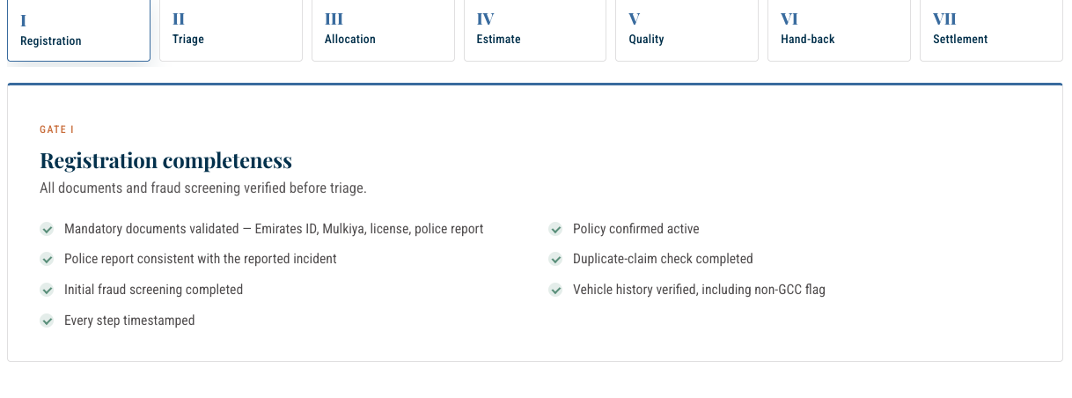Click 'Duplicate-claim check completed' text
The width and height of the screenshot is (1072, 398).
pos(663,259)
